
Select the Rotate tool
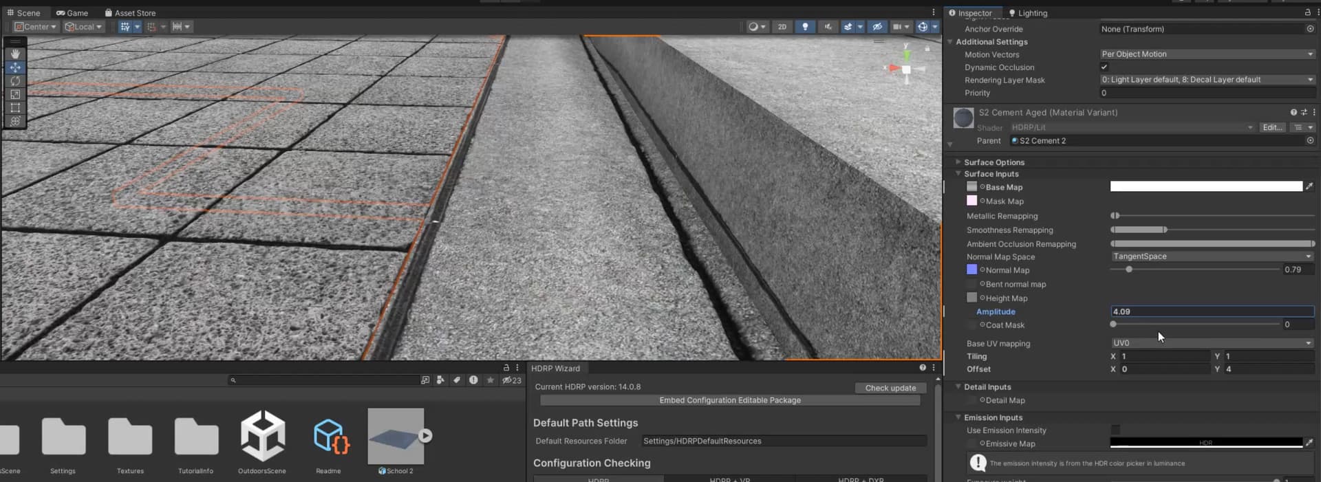15,80
